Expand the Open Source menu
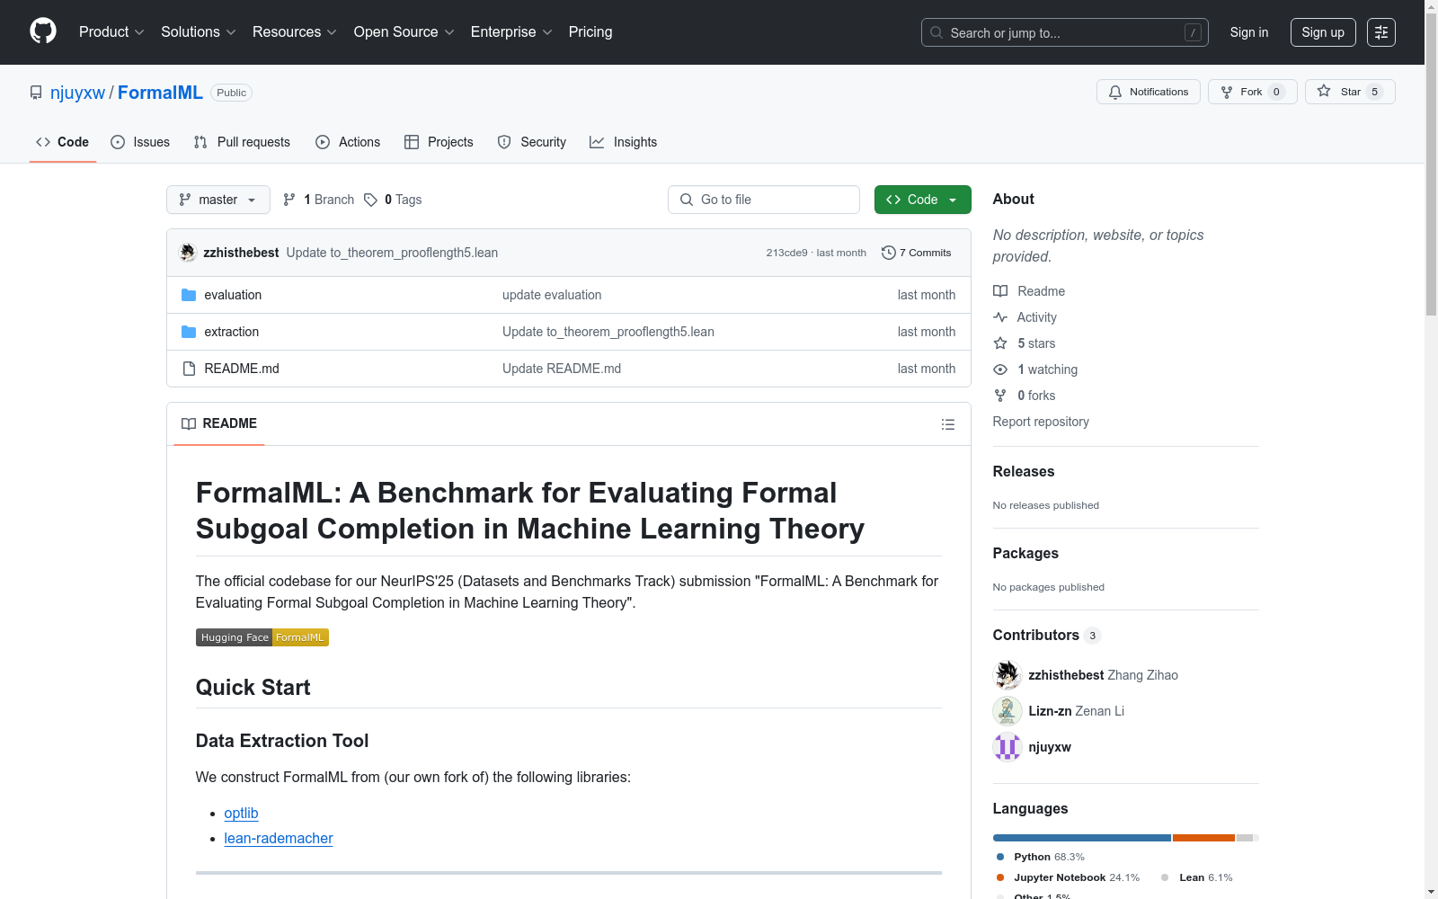Viewport: 1438px width, 899px height. click(404, 32)
